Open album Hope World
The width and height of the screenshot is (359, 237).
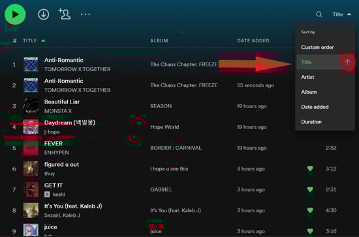pyautogui.click(x=164, y=127)
